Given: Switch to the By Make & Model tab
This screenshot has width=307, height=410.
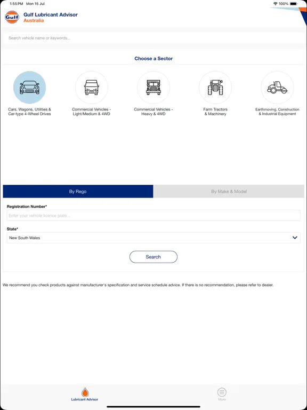Looking at the screenshot, I should [229, 192].
